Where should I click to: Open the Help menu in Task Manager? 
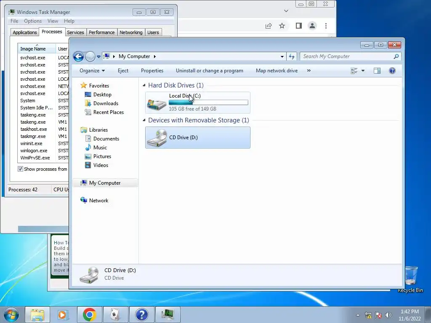click(69, 21)
